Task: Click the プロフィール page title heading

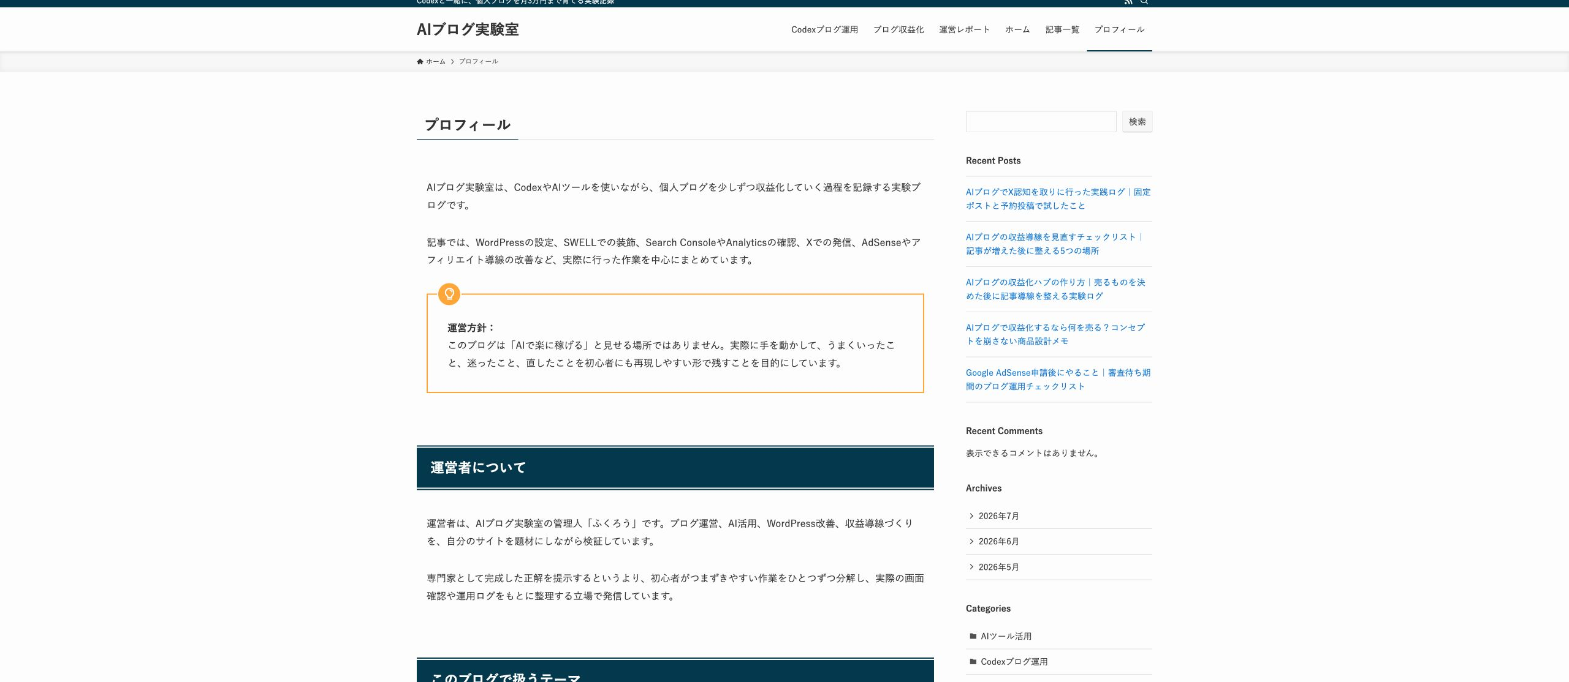Action: click(468, 125)
